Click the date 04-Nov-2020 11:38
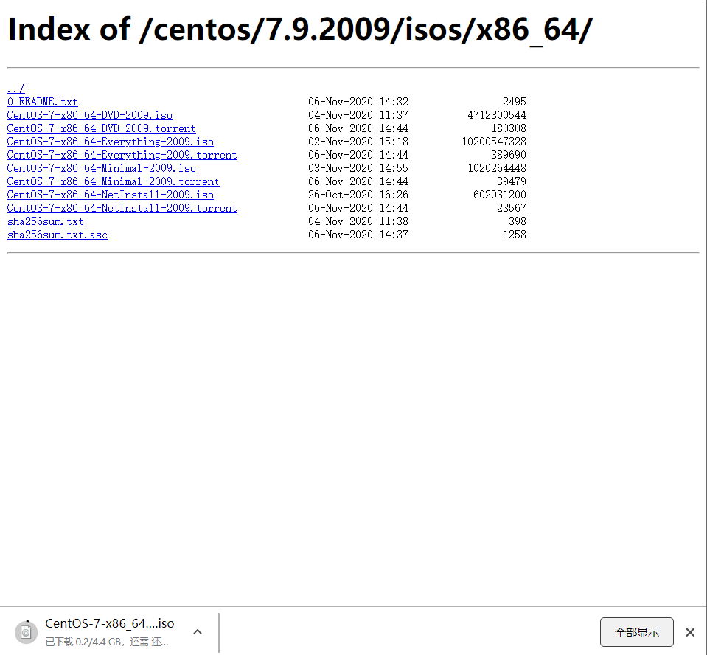 coord(358,221)
